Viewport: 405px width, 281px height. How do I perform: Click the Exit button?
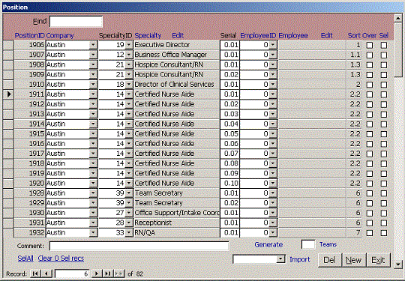point(378,260)
